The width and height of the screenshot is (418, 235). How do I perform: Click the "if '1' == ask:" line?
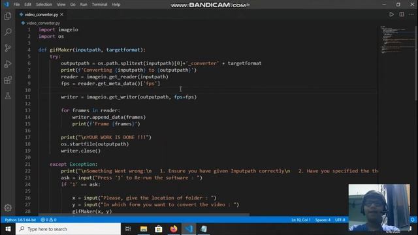point(80,184)
